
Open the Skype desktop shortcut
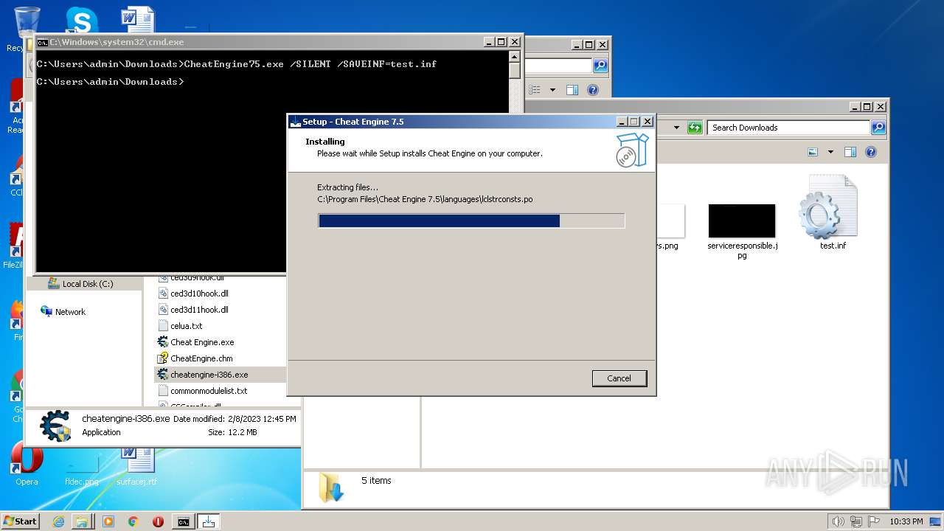coord(82,20)
